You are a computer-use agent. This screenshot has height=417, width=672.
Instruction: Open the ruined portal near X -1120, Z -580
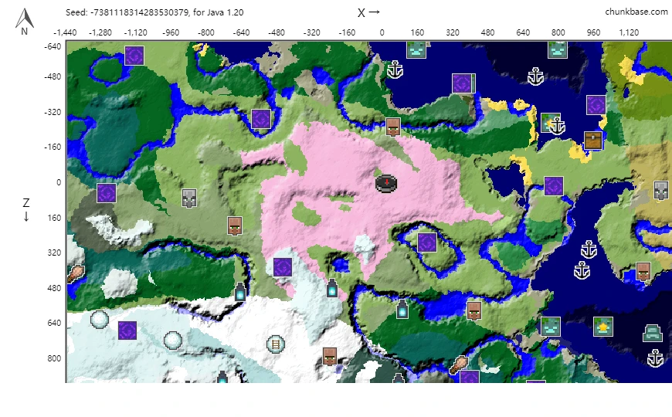pos(134,56)
